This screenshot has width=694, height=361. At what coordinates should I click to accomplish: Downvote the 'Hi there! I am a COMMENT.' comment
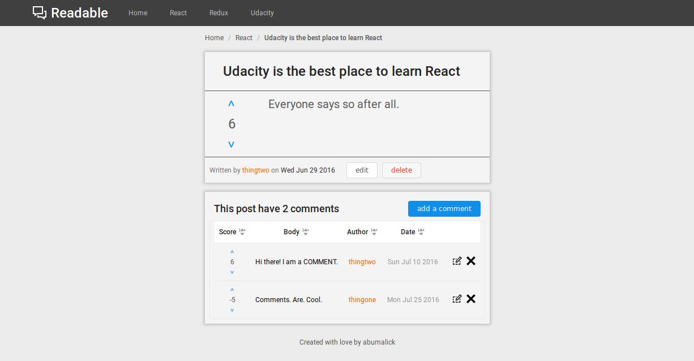pos(232,272)
